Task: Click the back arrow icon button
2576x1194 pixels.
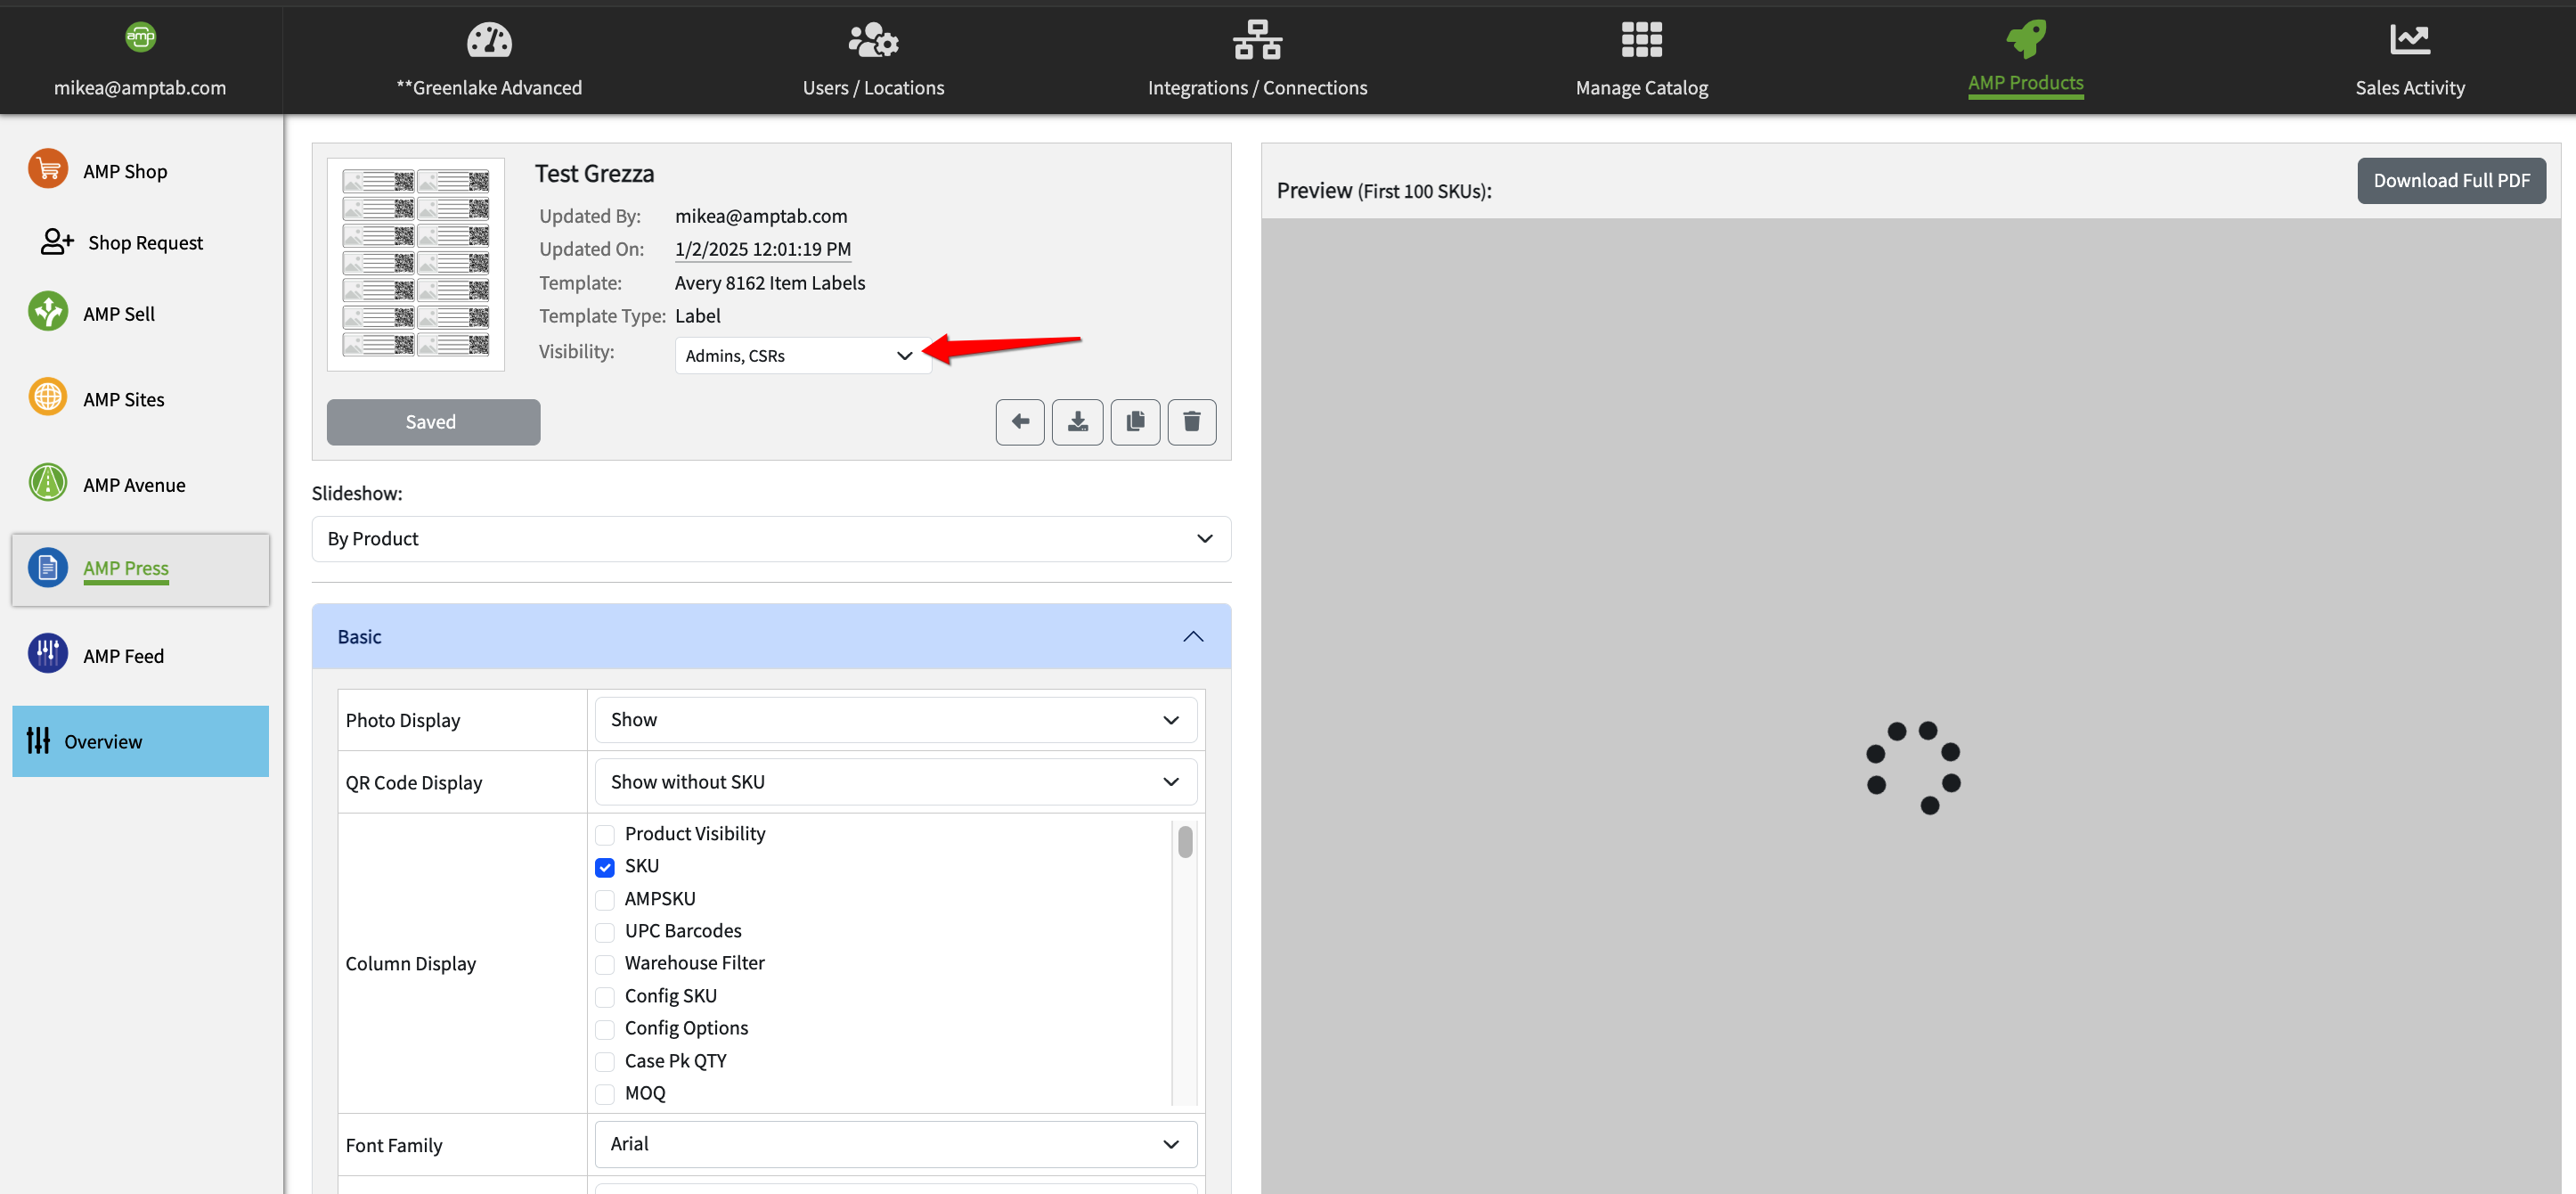Action: point(1019,422)
